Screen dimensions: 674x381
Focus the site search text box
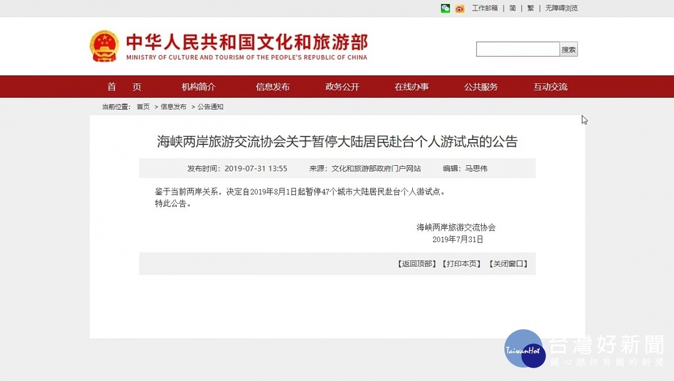point(518,49)
